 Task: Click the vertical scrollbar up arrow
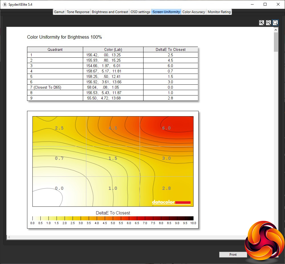pos(276,30)
